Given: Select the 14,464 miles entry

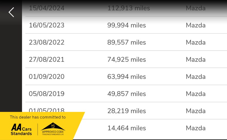Looking at the screenshot, I should 127,128.
